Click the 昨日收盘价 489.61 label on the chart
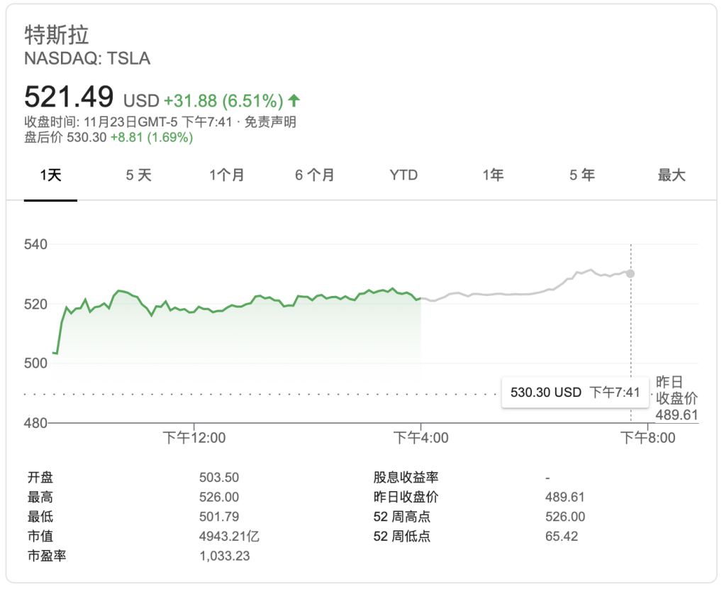 676,399
